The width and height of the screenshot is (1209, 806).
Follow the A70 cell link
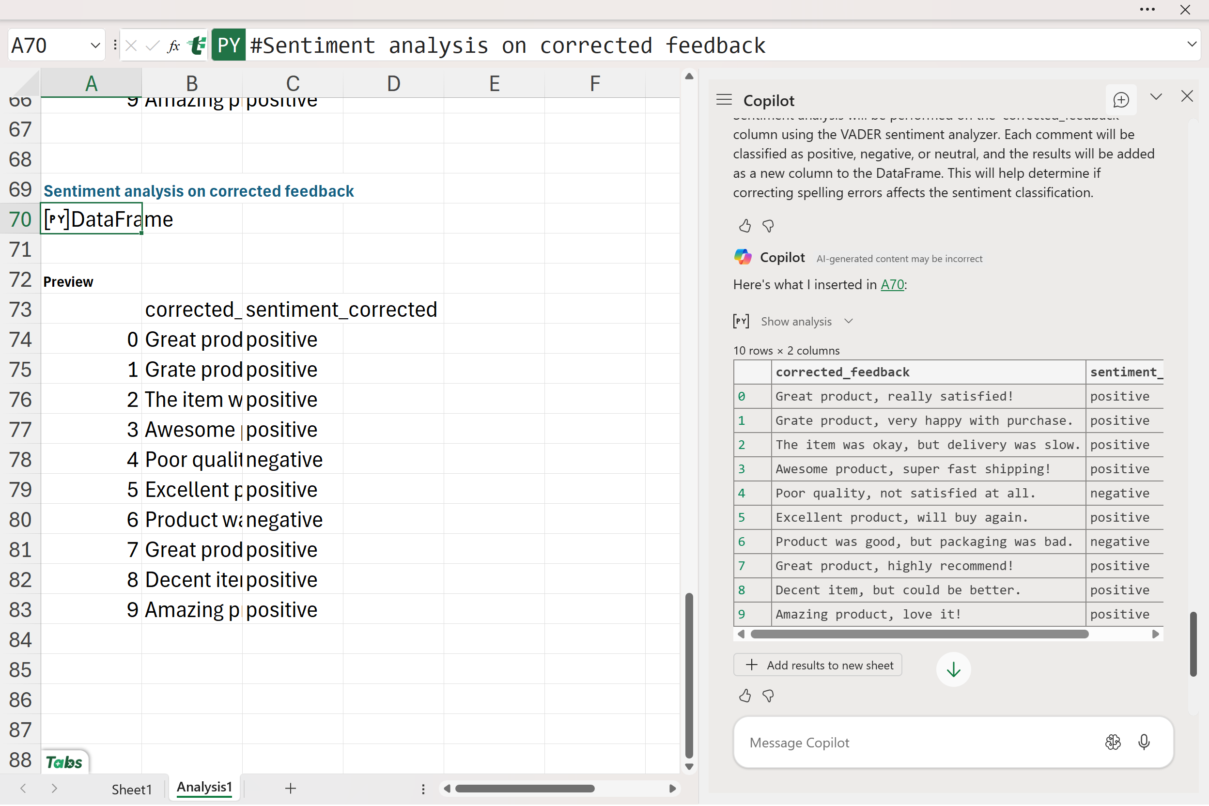pyautogui.click(x=892, y=285)
